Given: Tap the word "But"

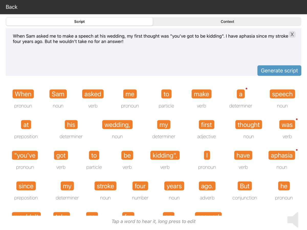Looking at the screenshot, I should tap(245, 186).
